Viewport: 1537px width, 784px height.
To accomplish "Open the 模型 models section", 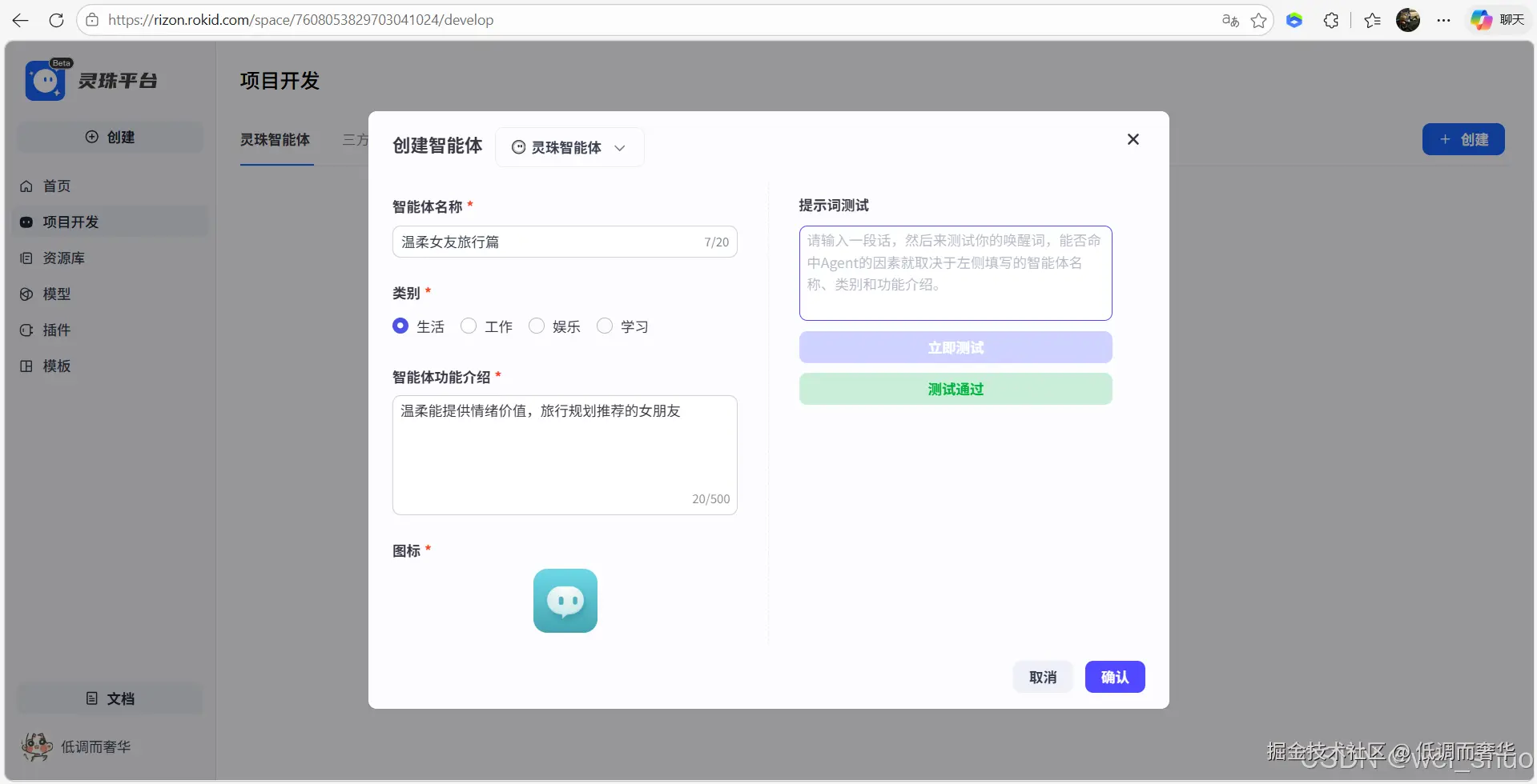I will (56, 294).
